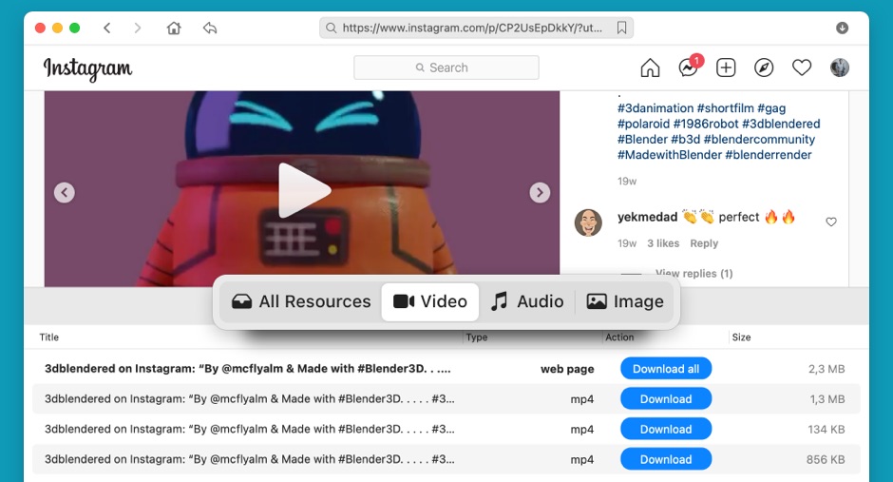Open Instagram home feed icon
This screenshot has width=893, height=482.
(x=650, y=67)
